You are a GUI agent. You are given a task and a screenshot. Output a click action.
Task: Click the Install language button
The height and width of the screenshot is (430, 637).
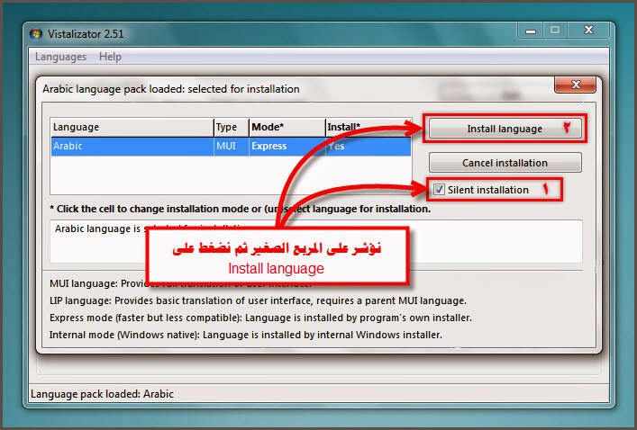pyautogui.click(x=505, y=129)
